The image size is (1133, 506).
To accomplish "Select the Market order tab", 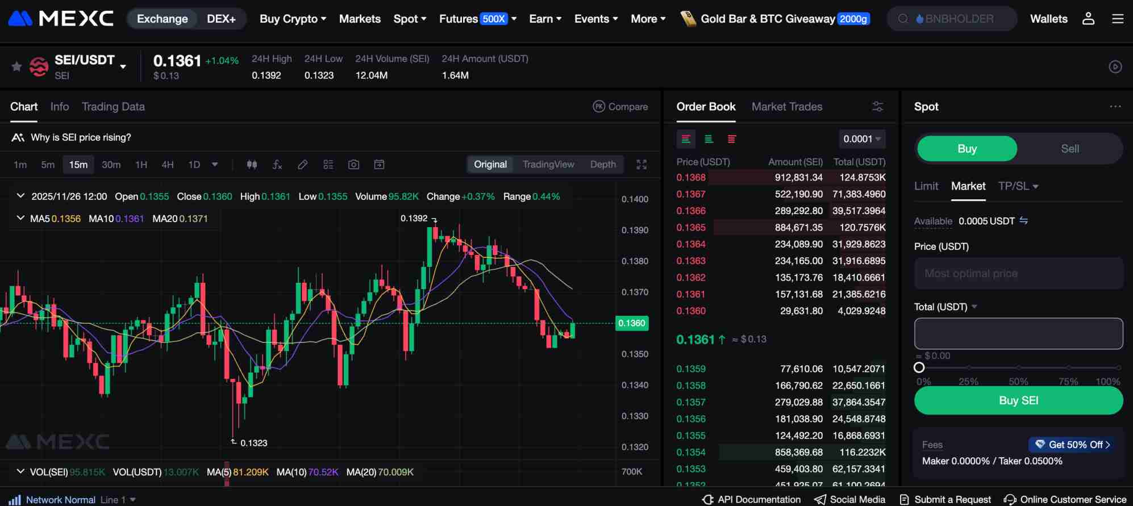I will coord(968,186).
